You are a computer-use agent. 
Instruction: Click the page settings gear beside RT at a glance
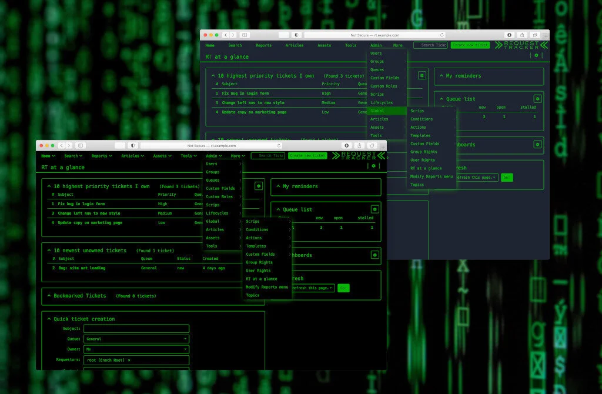coord(373,166)
